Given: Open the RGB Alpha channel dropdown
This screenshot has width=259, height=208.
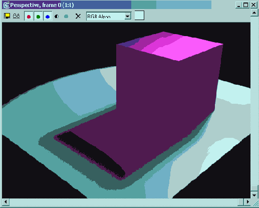Looking at the screenshot, I should tap(109, 16).
